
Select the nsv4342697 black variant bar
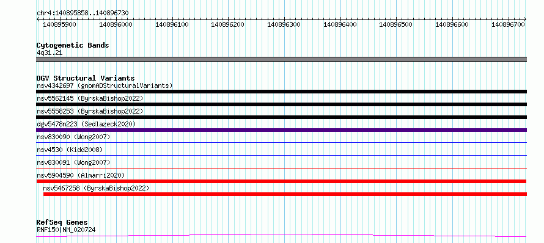pos(281,92)
